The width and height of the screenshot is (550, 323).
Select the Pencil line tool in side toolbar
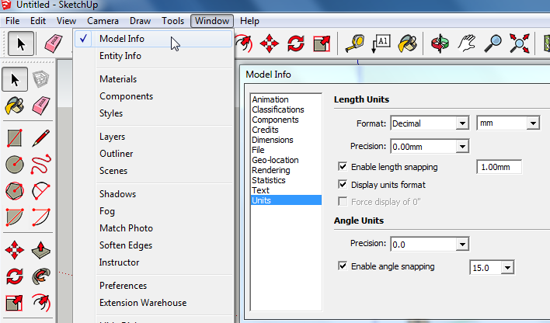tap(41, 138)
